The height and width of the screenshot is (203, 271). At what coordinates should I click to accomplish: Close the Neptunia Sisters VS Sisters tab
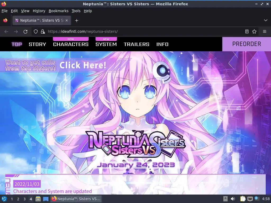pyautogui.click(x=67, y=20)
